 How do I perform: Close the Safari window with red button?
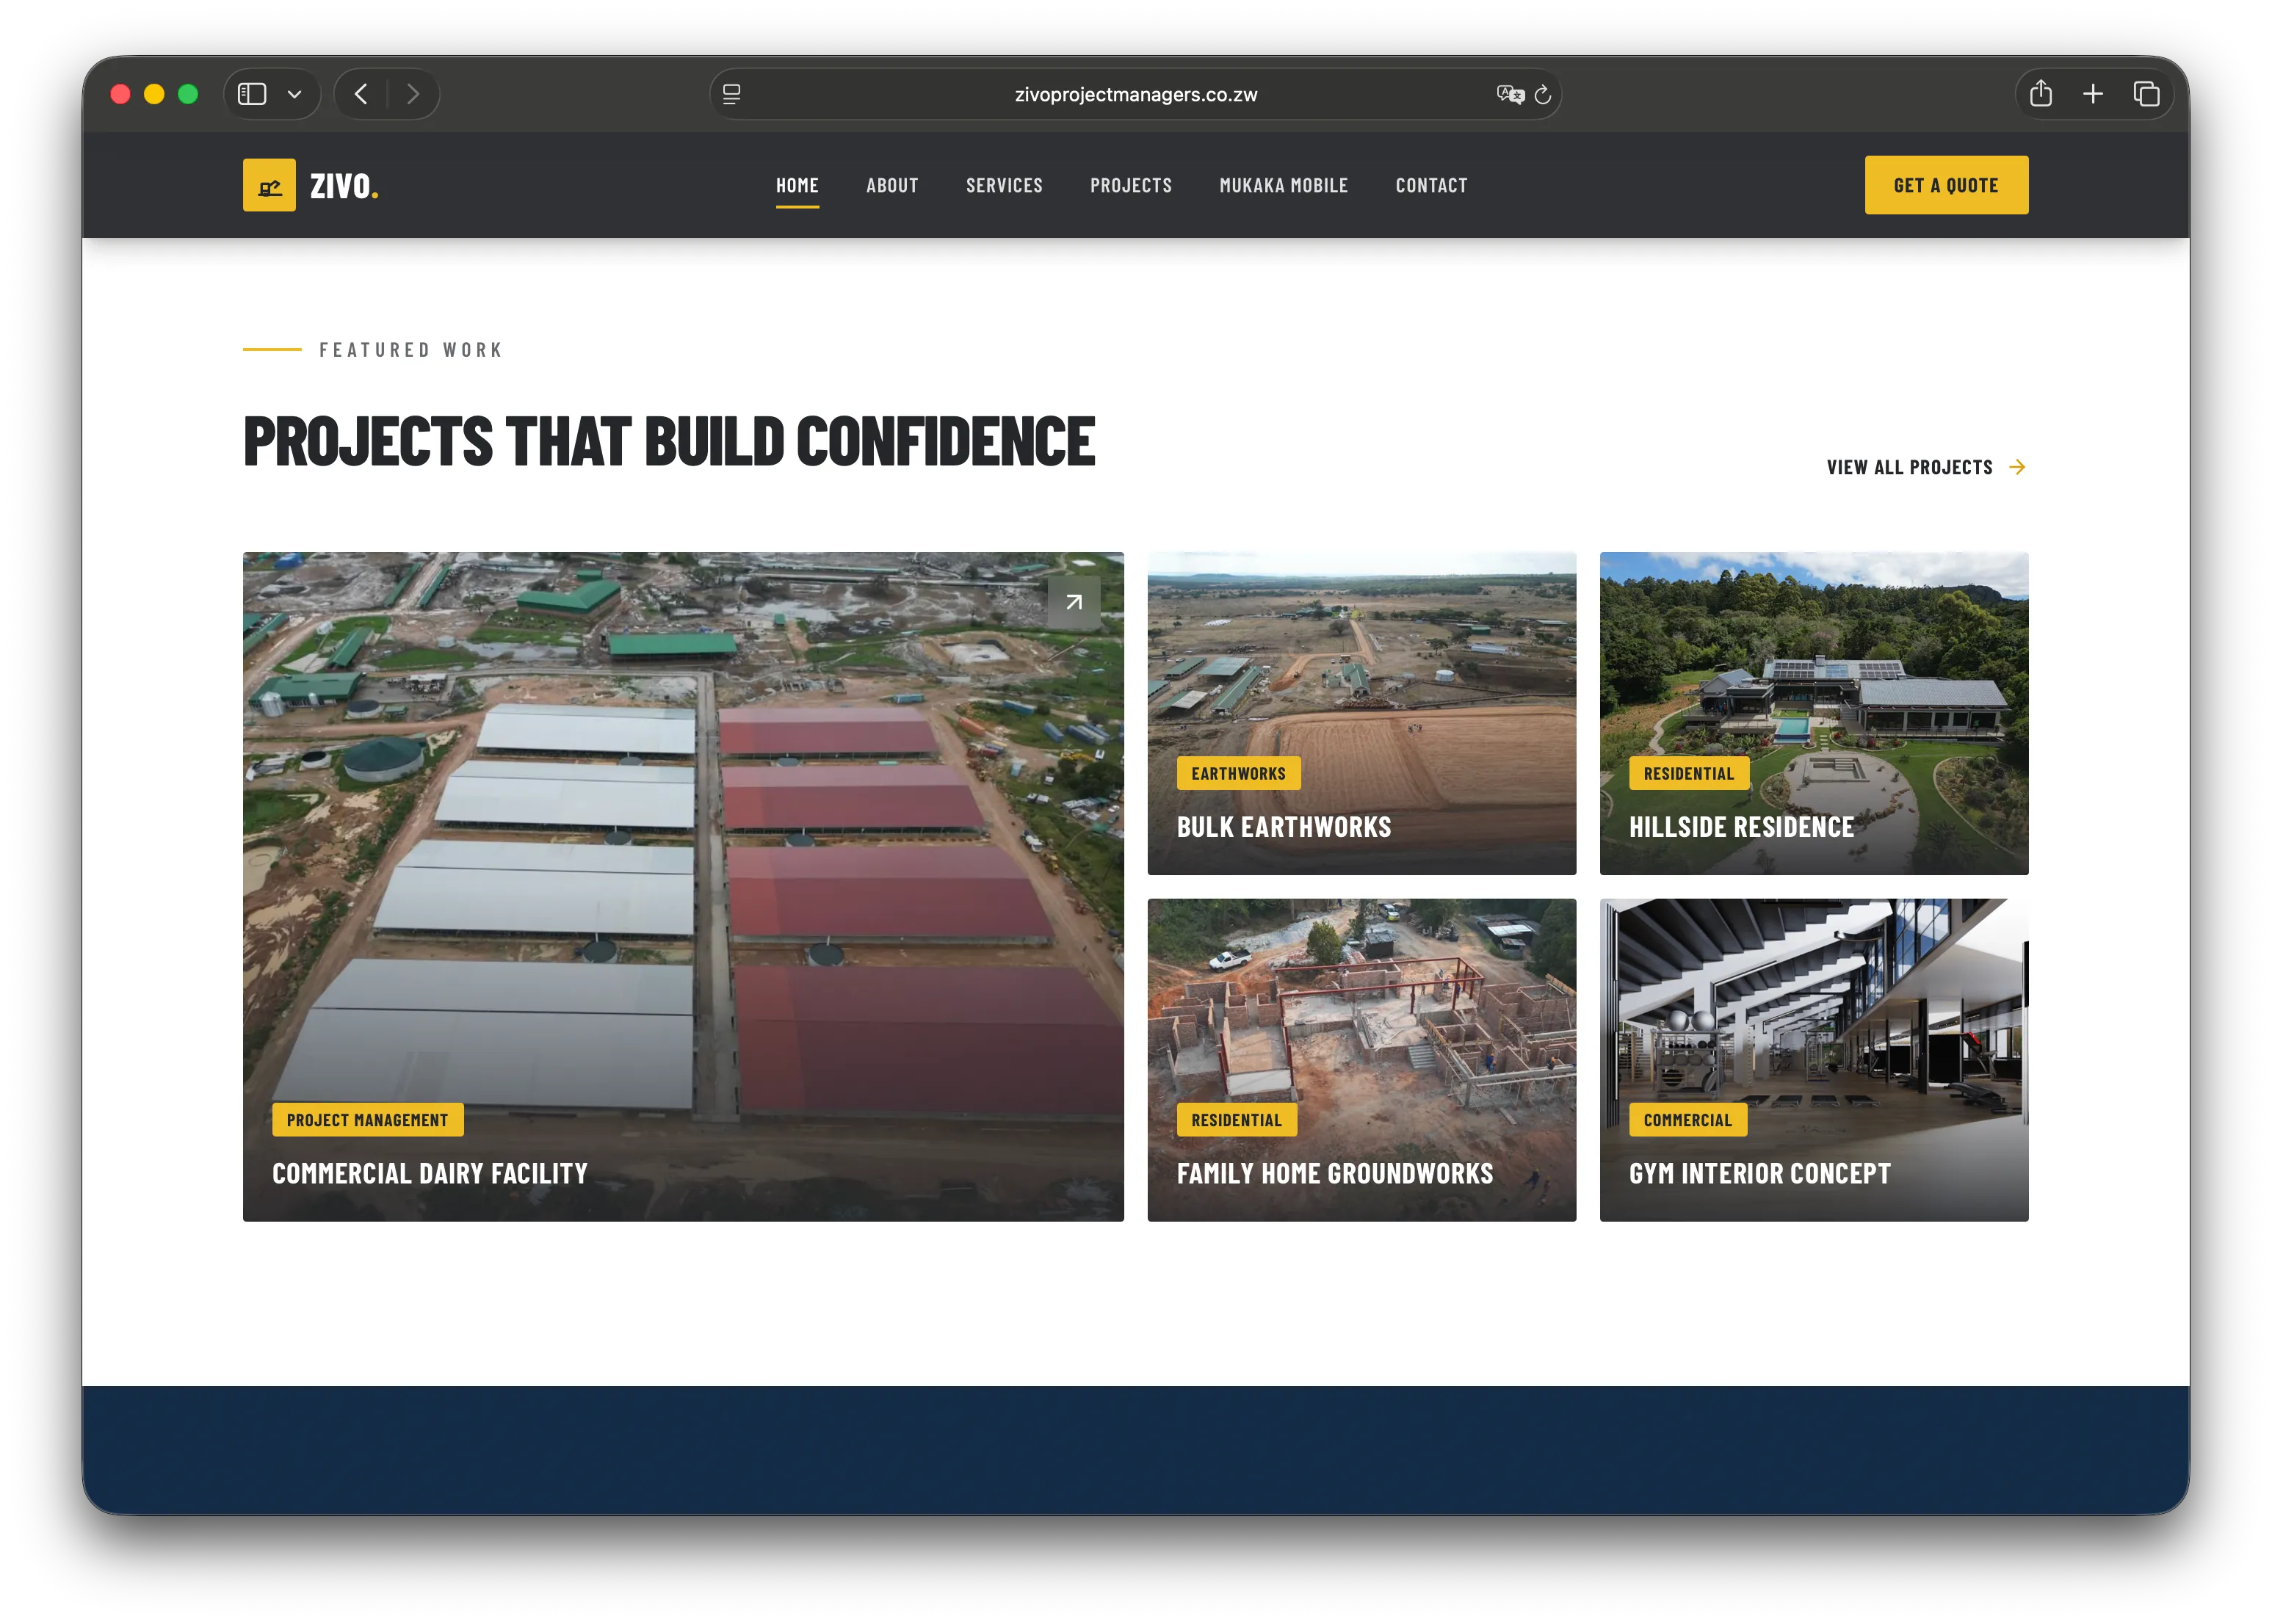click(120, 94)
